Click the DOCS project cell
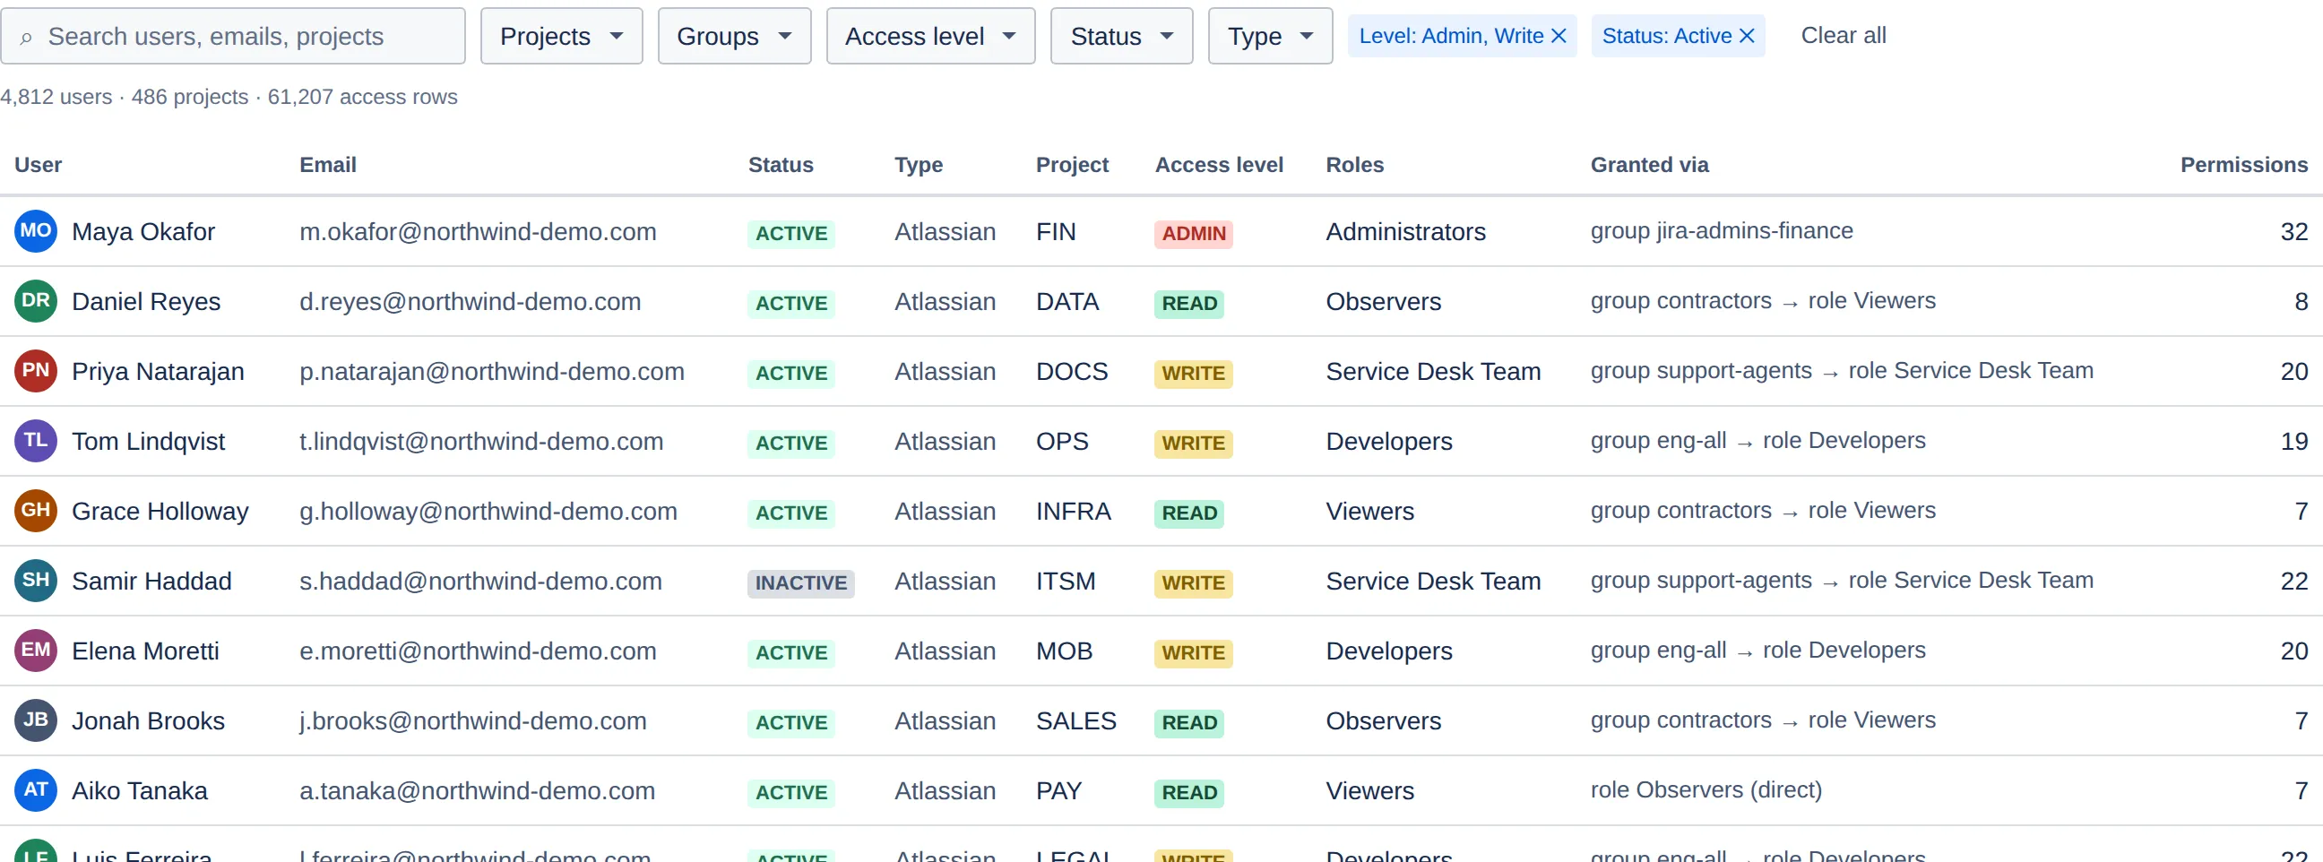2323x862 pixels. pos(1071,372)
